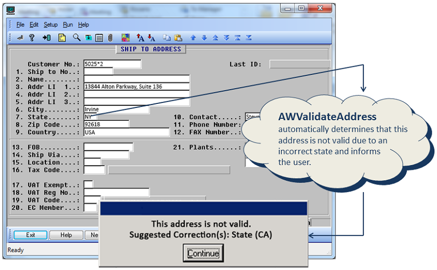
Task: Click the EC Member input field
Action: point(90,208)
